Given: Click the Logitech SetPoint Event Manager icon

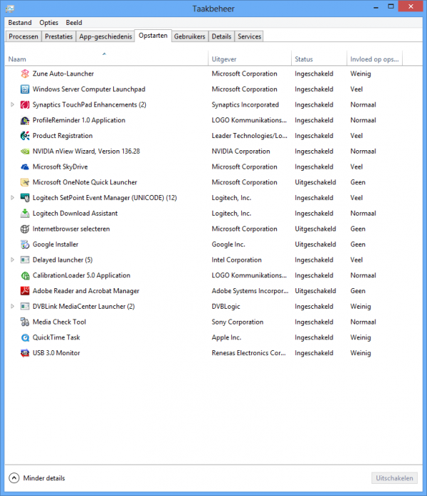Looking at the screenshot, I should [x=25, y=198].
